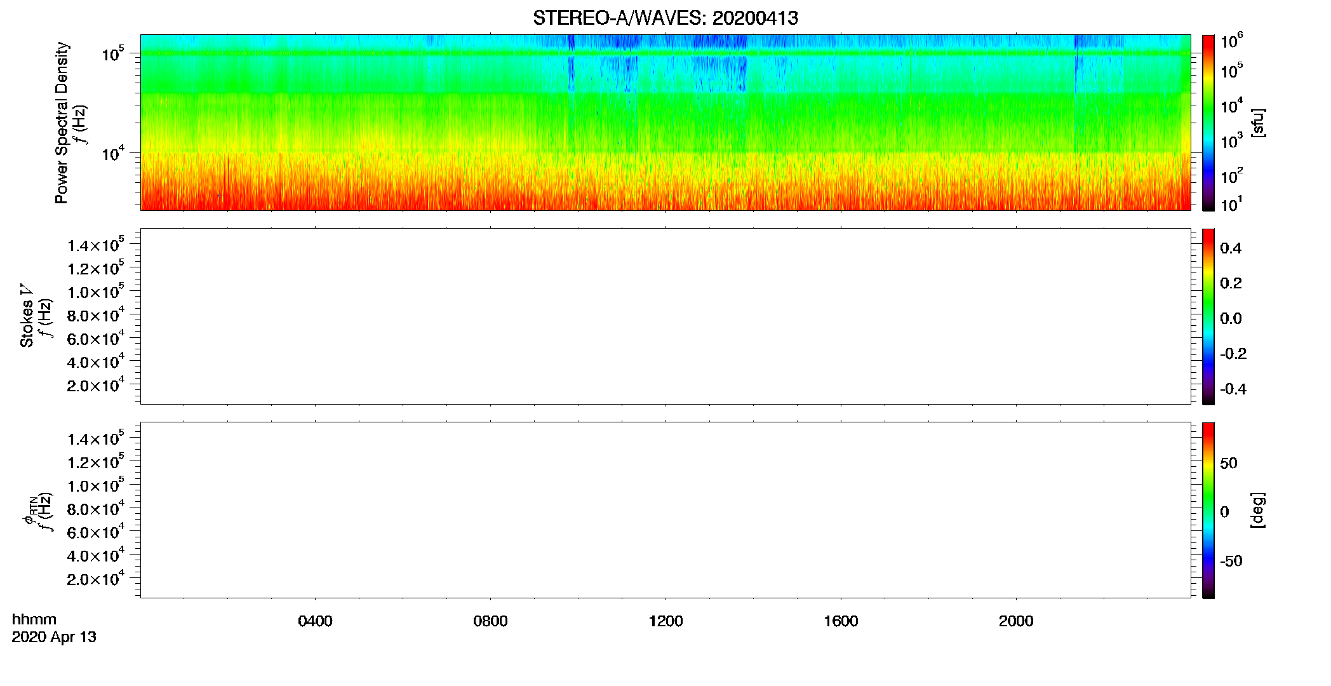Click the empty phi RTN plot panel

click(665, 510)
